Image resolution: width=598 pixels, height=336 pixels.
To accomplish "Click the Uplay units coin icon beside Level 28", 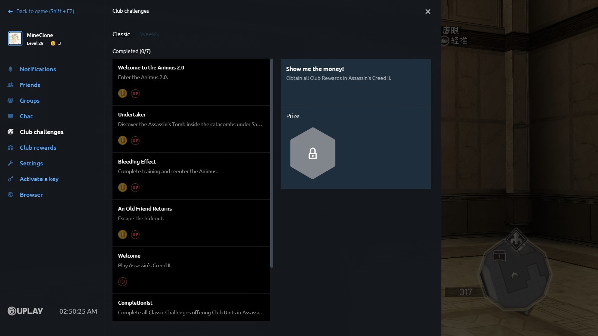I will coord(53,43).
